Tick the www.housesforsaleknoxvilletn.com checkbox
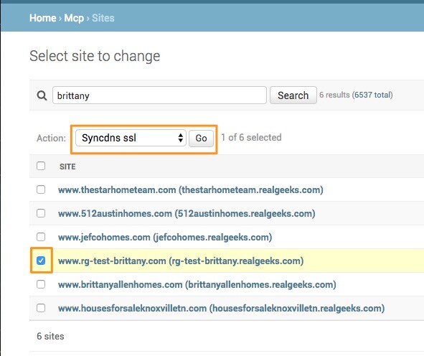This screenshot has height=356, width=424. coord(41,308)
